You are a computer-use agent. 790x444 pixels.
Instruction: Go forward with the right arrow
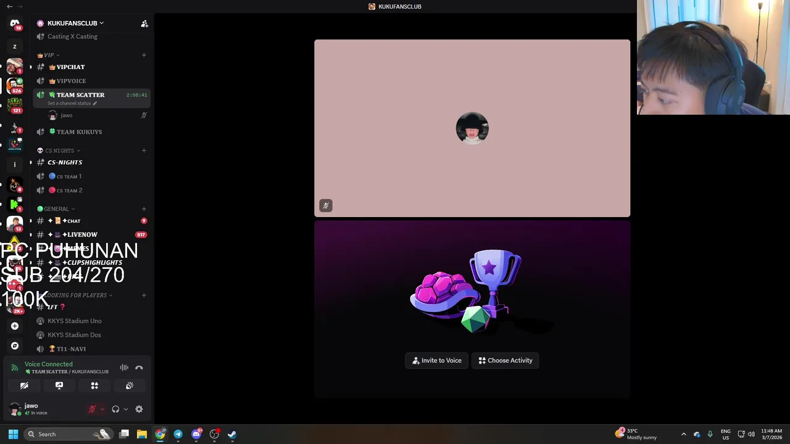(20, 6)
